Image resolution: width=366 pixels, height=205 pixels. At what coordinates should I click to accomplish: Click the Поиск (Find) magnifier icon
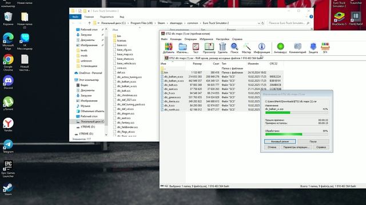click(234, 48)
